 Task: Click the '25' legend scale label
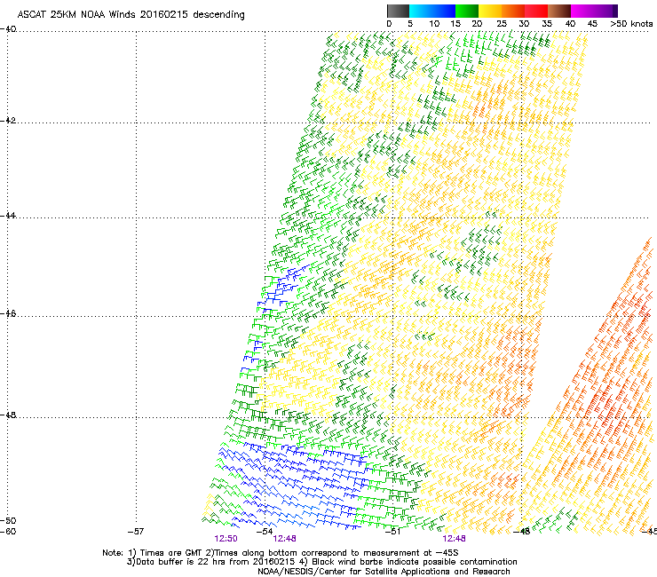(502, 24)
